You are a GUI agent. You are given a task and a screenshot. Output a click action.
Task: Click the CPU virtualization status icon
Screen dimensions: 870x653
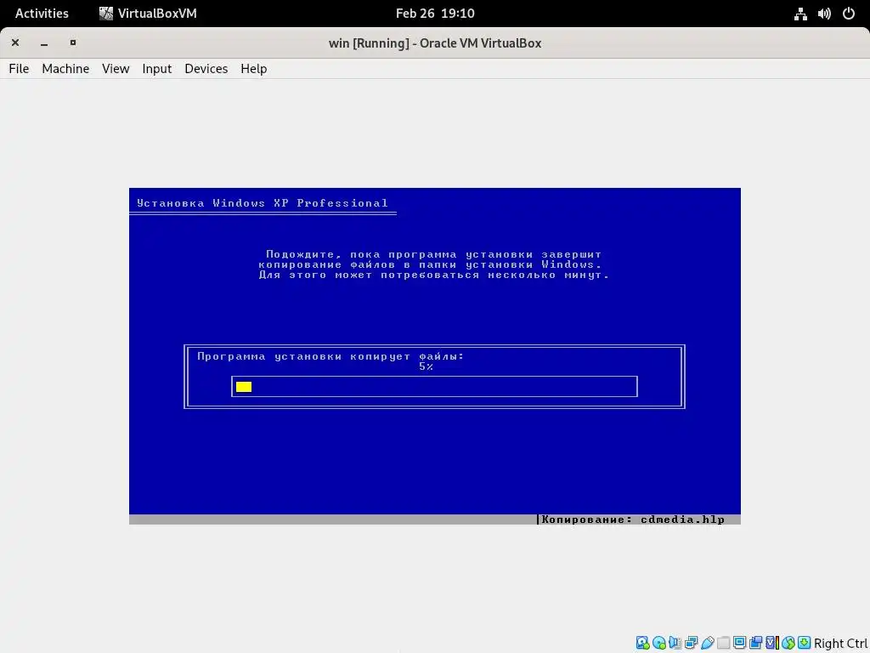pyautogui.click(x=773, y=643)
